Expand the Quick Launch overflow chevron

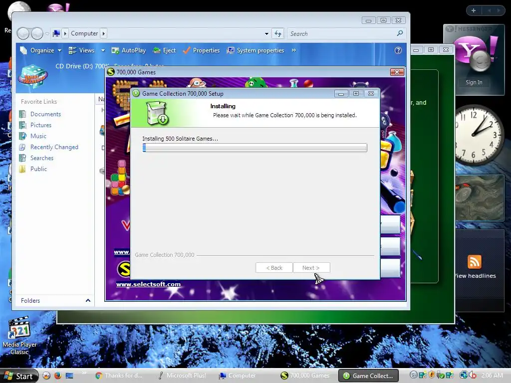click(x=84, y=373)
